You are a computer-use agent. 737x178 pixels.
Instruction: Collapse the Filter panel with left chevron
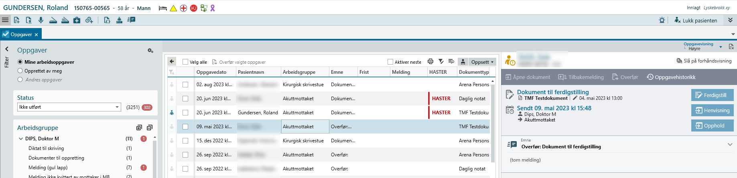click(x=7, y=49)
